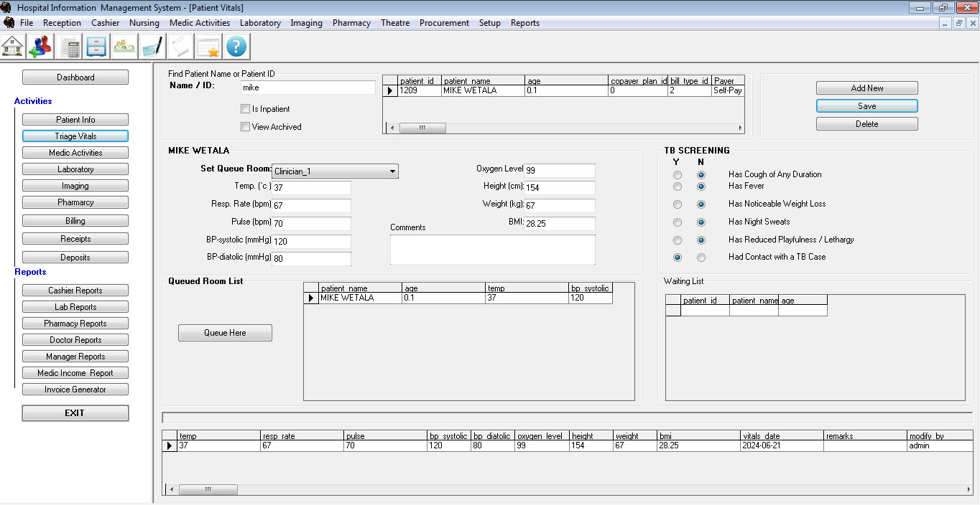980x505 pixels.
Task: Open the Pharmacy menu in menu bar
Action: (x=351, y=23)
